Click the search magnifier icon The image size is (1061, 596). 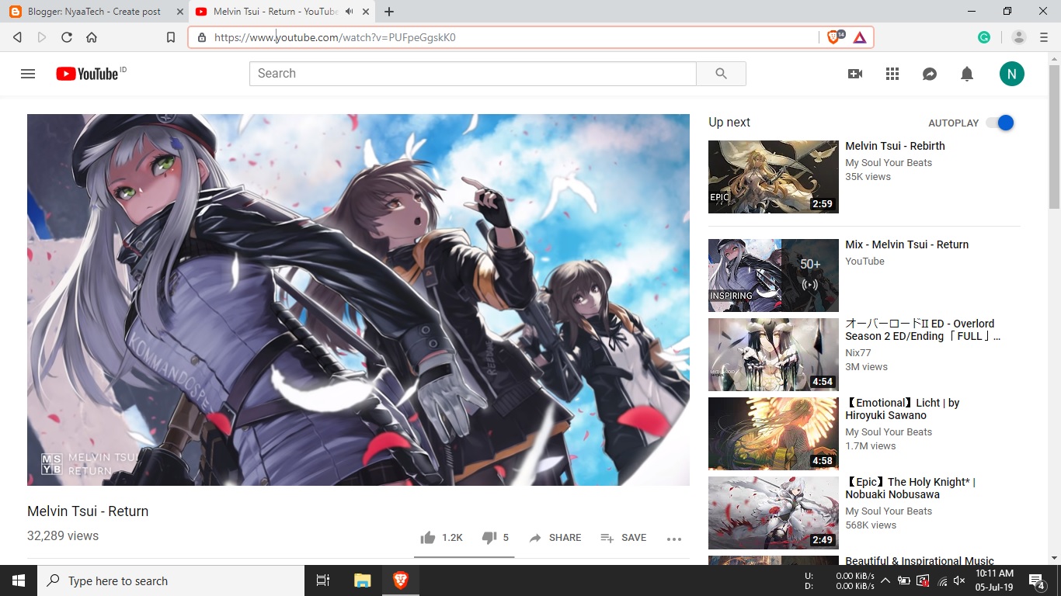pos(721,73)
